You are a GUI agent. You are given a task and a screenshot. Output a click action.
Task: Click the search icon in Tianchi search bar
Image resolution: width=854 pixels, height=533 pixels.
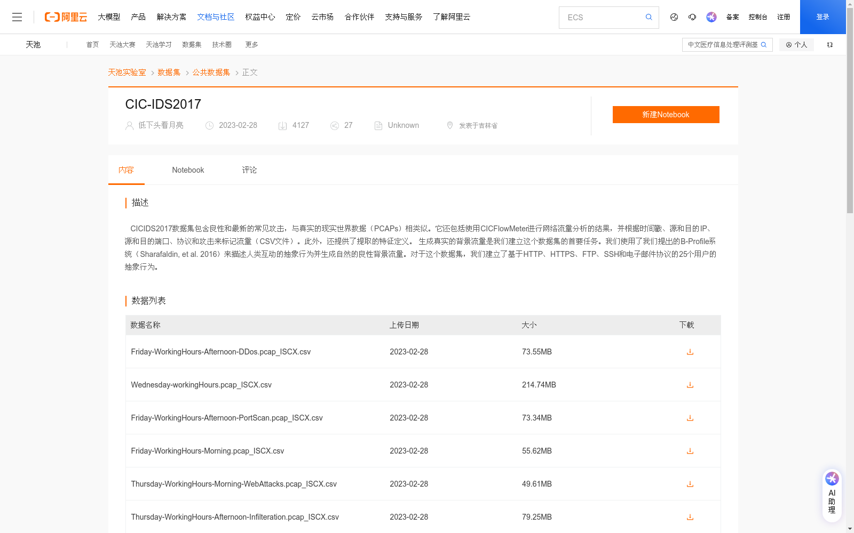pyautogui.click(x=764, y=45)
